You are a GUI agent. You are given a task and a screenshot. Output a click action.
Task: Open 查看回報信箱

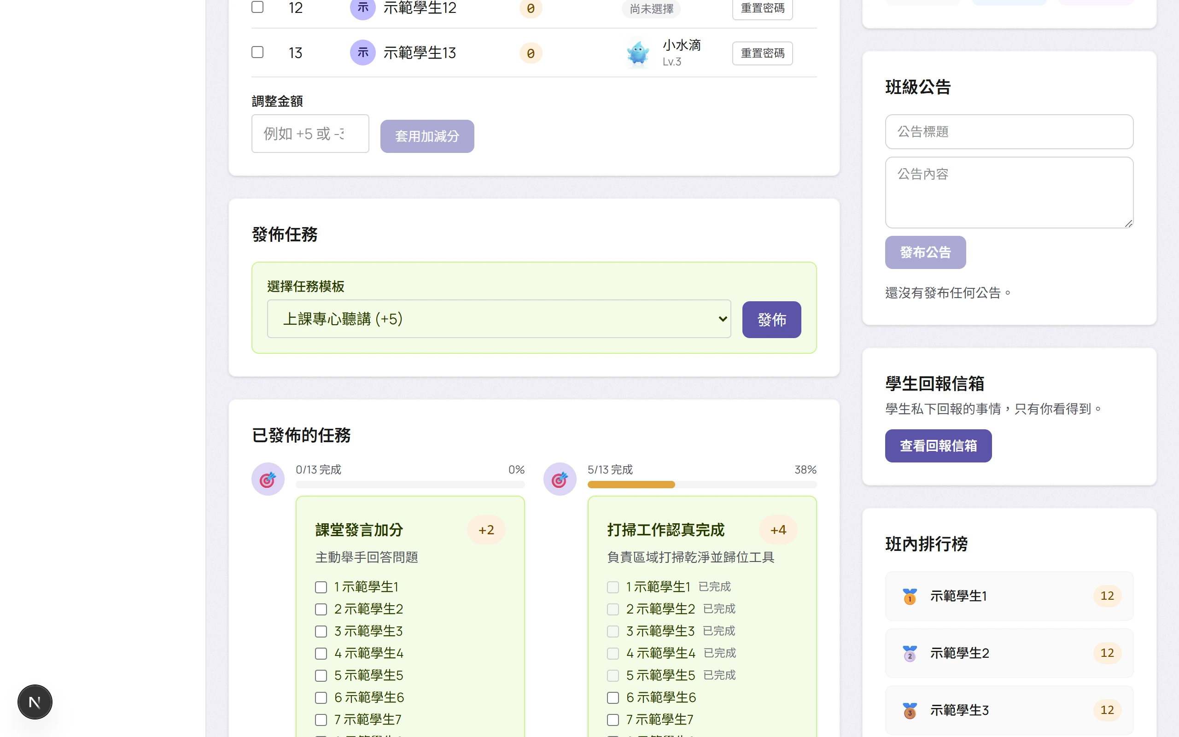coord(938,446)
